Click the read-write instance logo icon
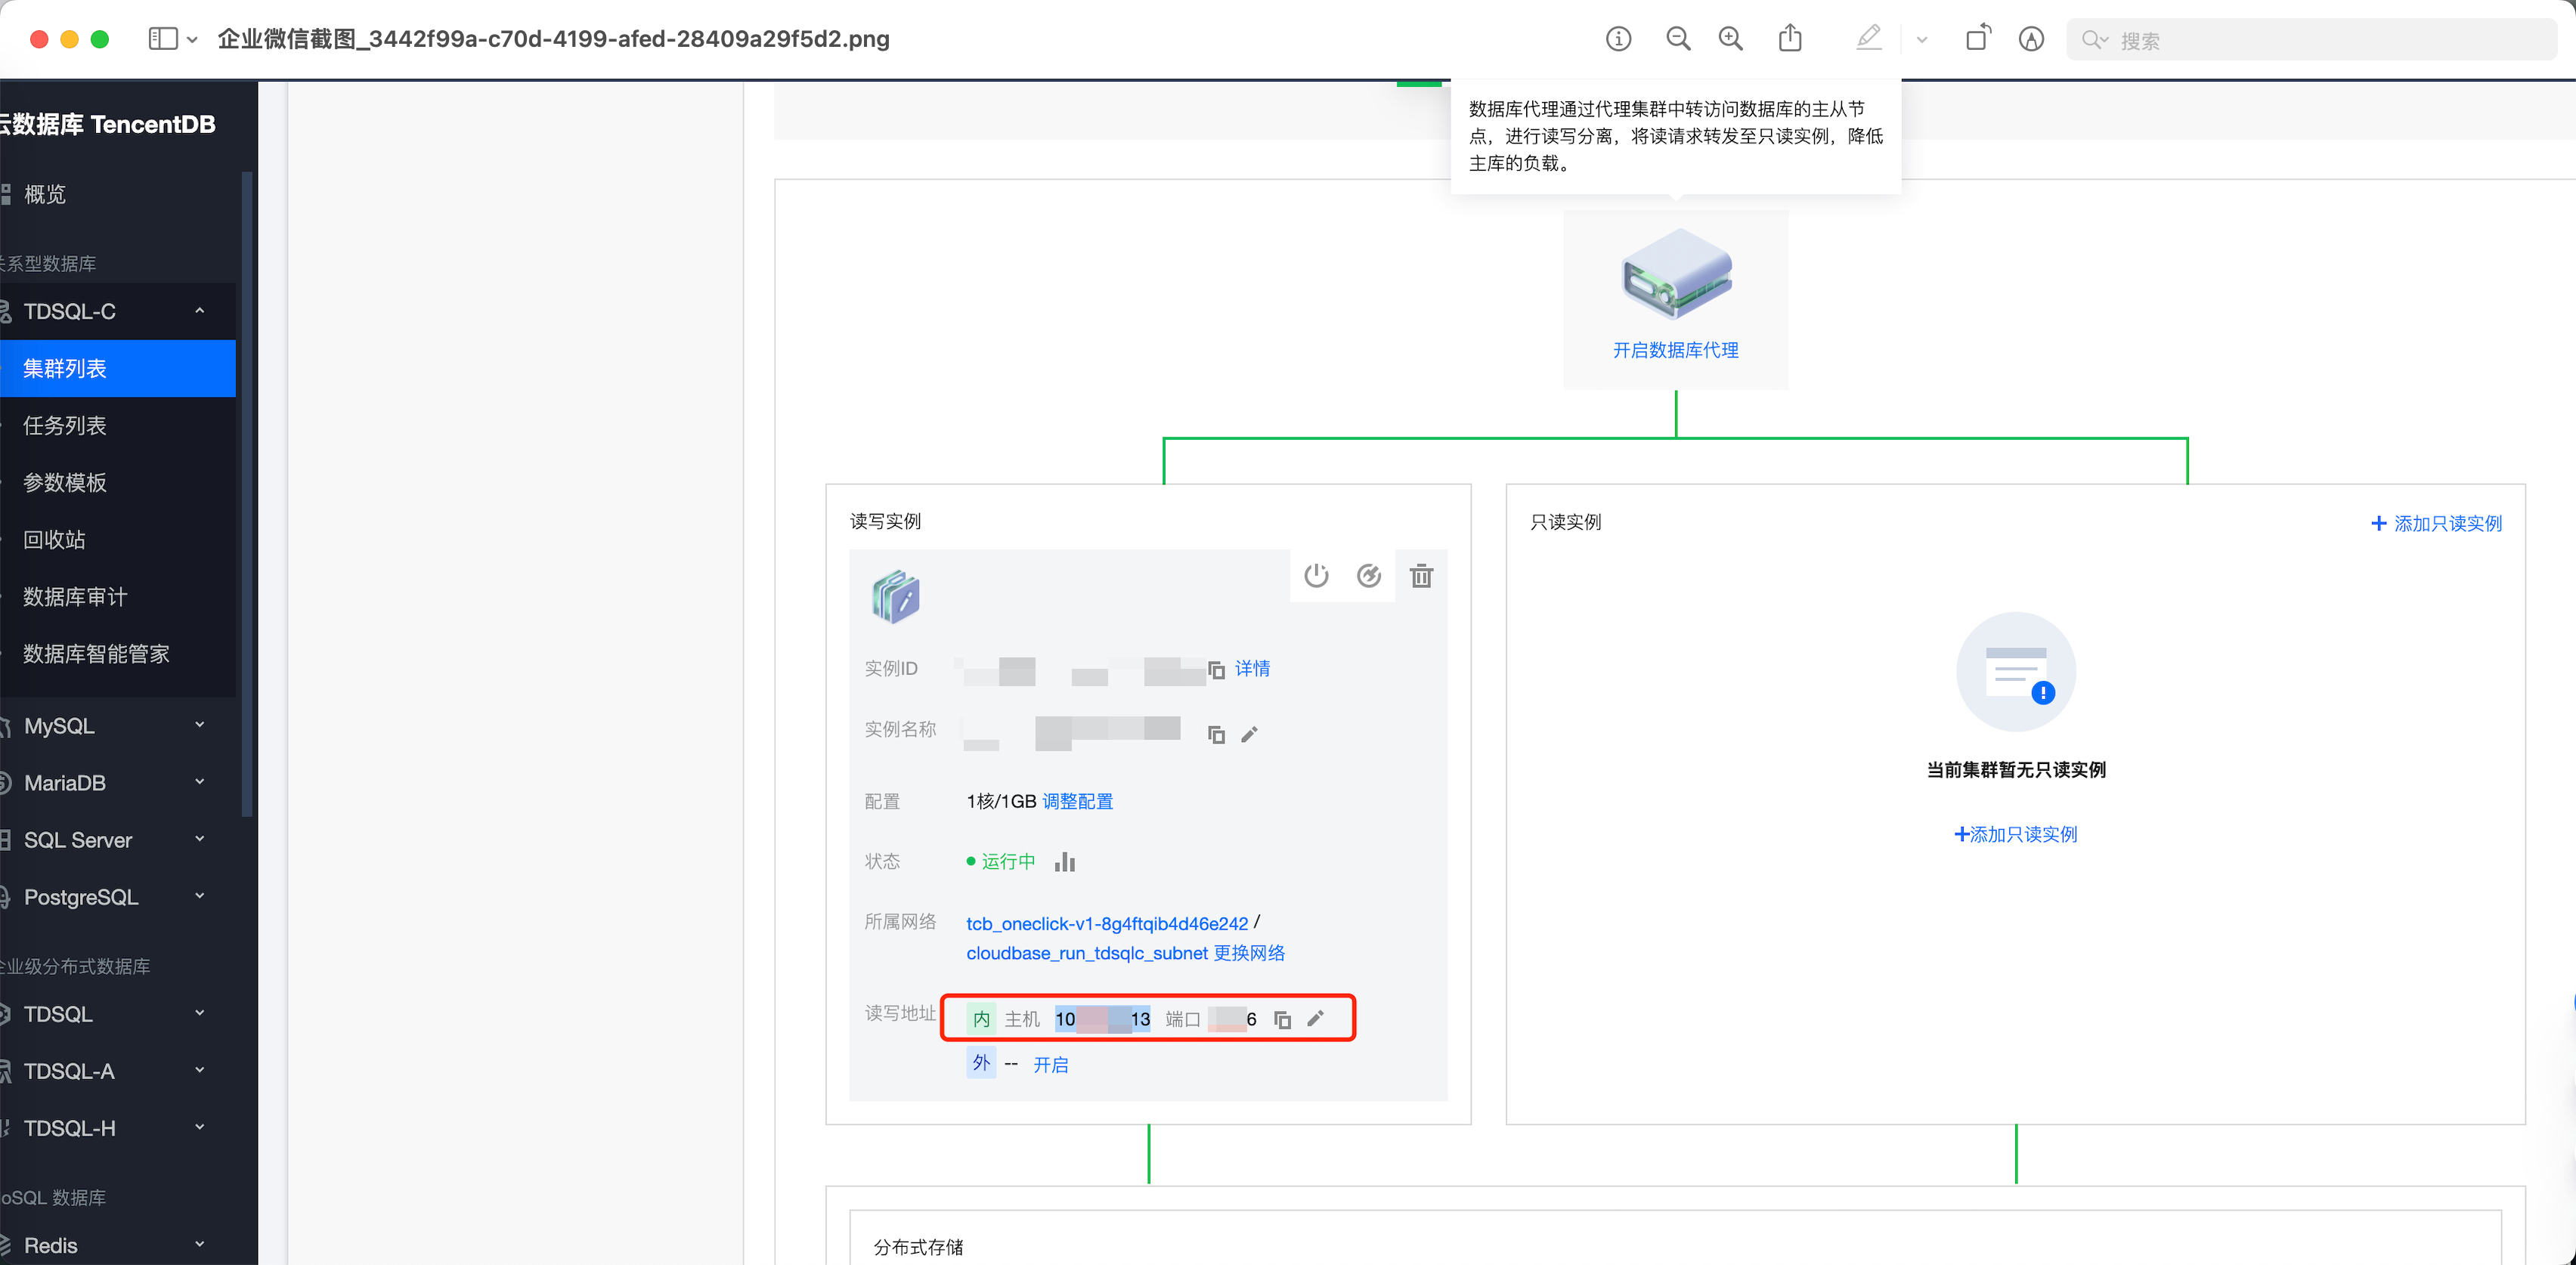2576x1265 pixels. point(896,597)
